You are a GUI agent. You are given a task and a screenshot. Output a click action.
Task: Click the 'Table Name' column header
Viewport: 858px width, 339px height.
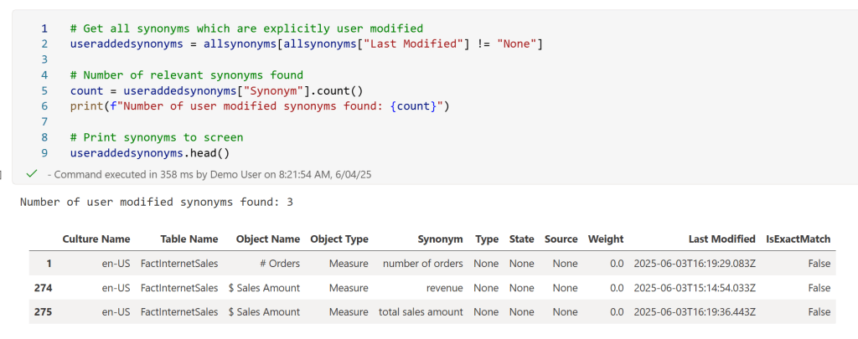click(179, 239)
